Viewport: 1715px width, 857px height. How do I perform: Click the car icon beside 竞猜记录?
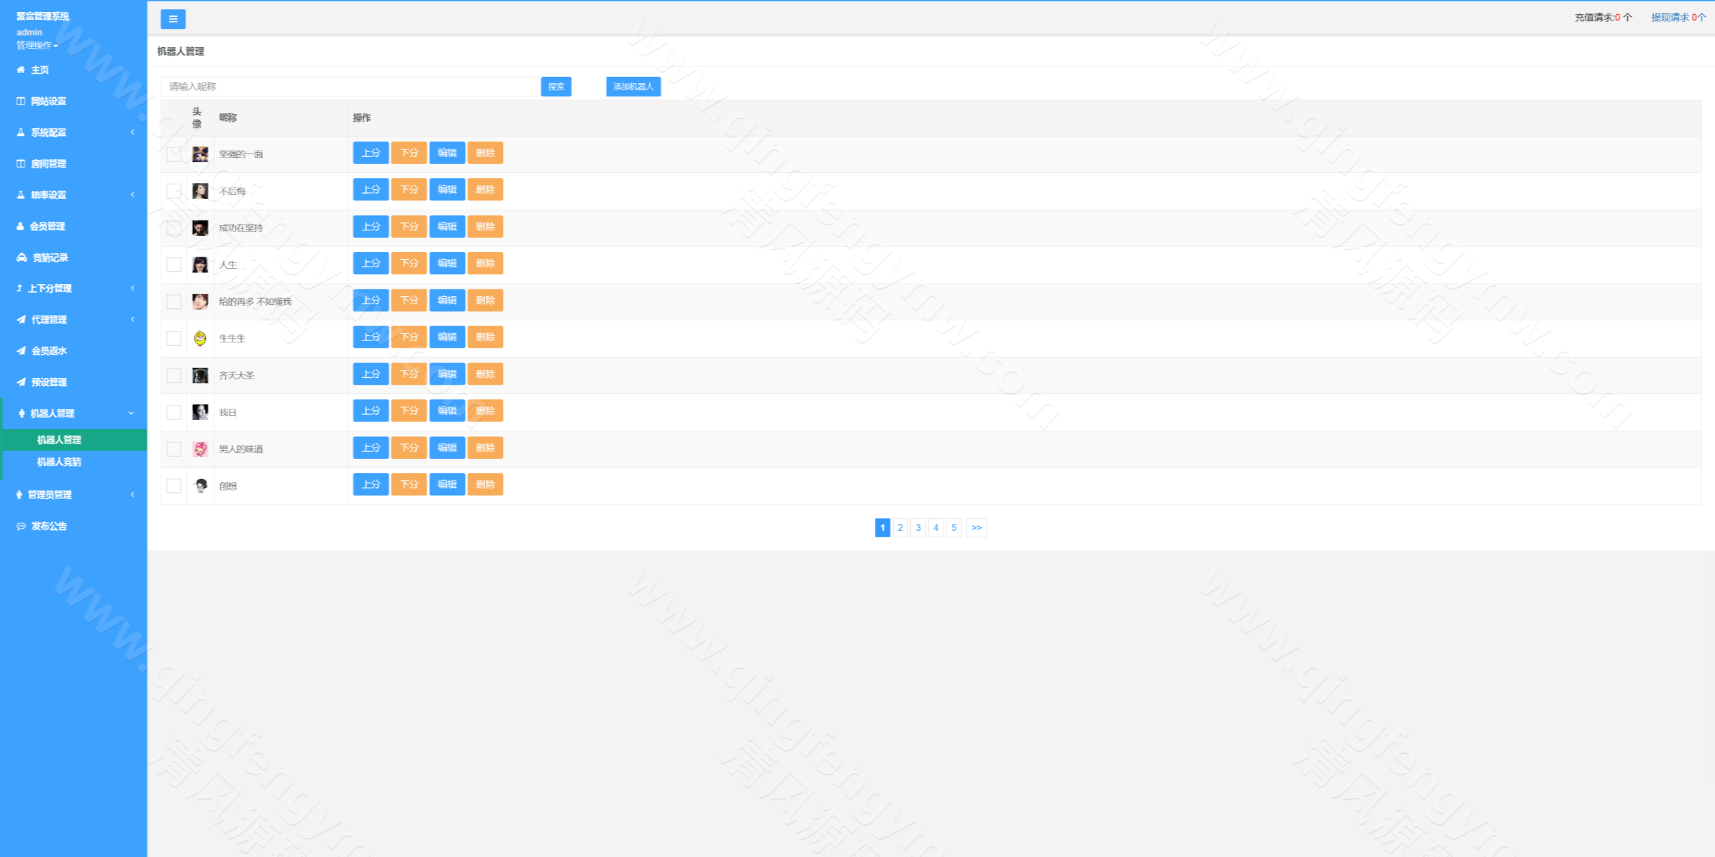tap(21, 258)
